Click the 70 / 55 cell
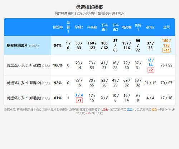The image size is (179, 149). tap(92, 83)
